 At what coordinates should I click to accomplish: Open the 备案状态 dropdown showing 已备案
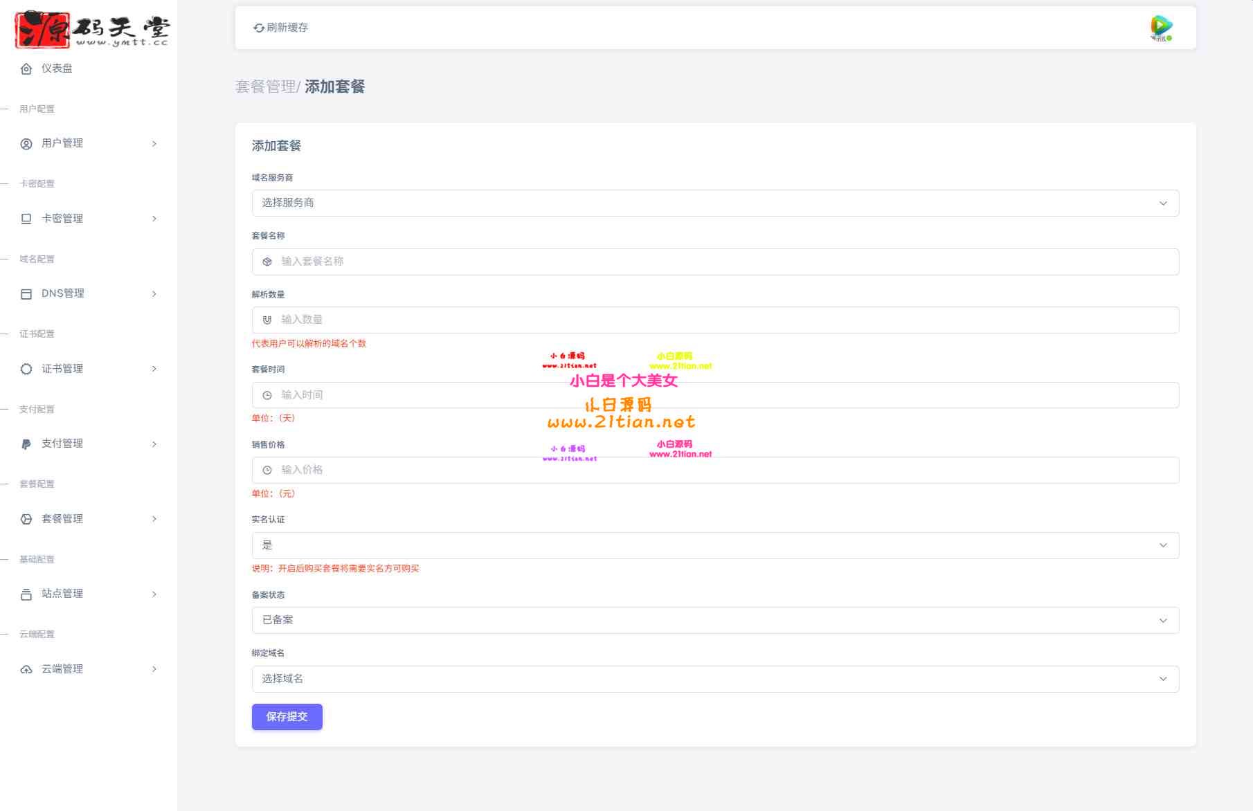click(714, 621)
